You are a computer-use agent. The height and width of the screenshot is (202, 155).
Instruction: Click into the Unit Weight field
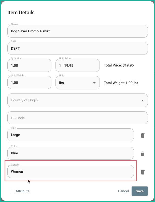[x=29, y=83]
